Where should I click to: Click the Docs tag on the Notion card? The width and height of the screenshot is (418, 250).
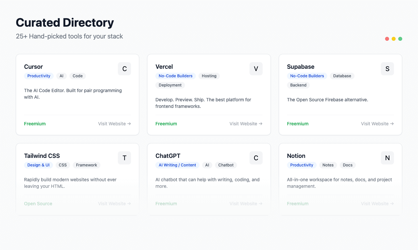pos(348,165)
